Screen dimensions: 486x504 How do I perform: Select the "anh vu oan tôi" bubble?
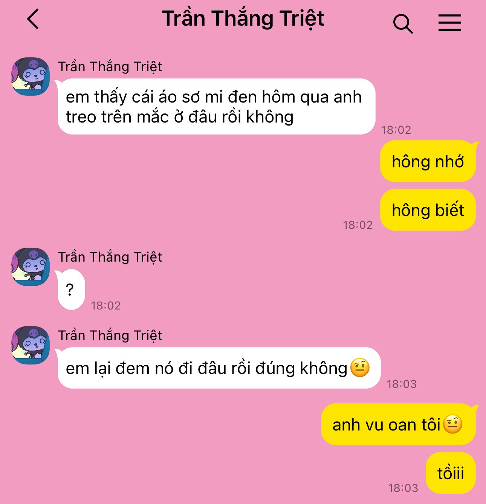click(x=398, y=424)
